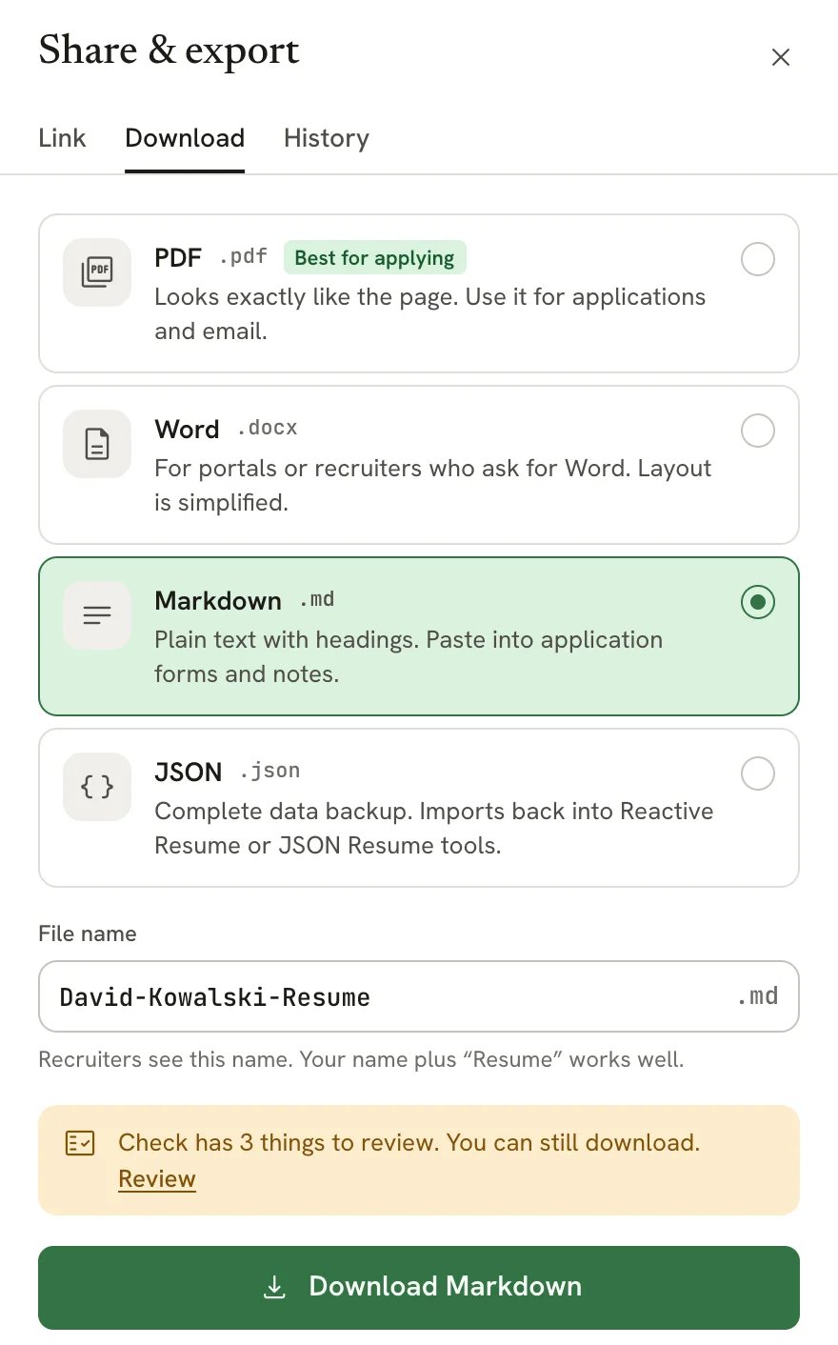Click the Markdown description about plain text
Viewport: 838px width, 1345px height.
click(409, 657)
